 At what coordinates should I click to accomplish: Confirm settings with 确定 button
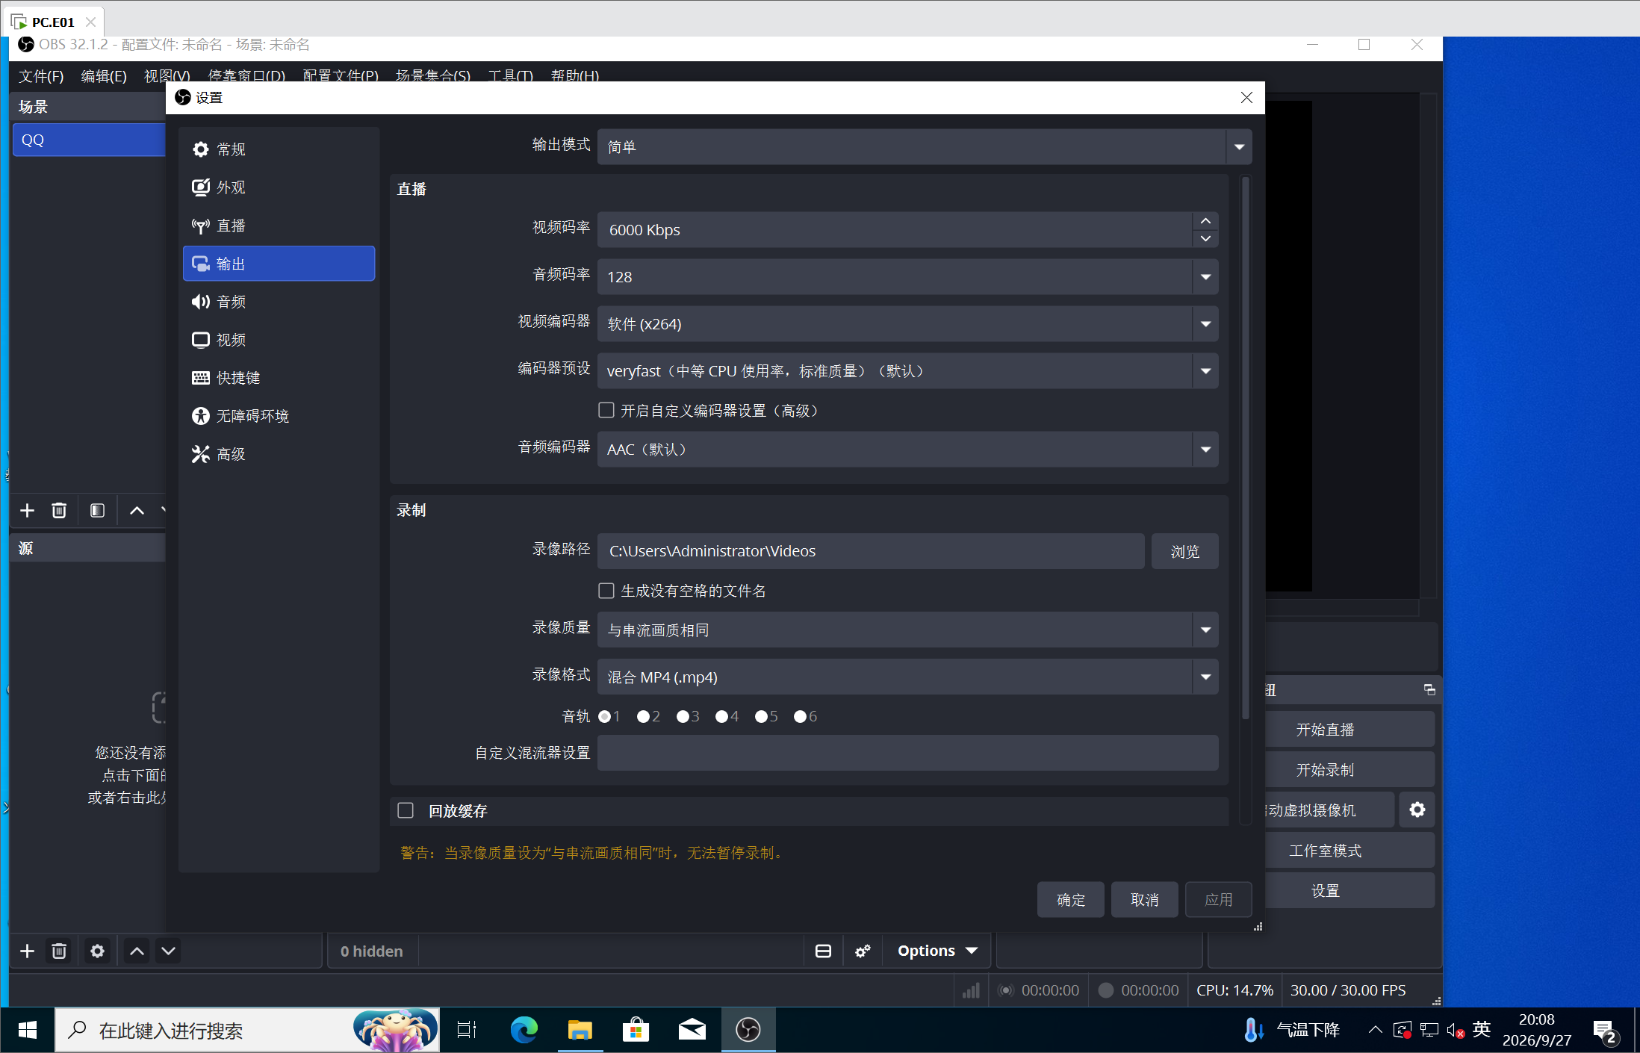pyautogui.click(x=1070, y=900)
